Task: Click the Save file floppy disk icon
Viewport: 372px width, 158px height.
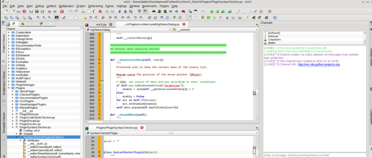Action: tap(31, 11)
